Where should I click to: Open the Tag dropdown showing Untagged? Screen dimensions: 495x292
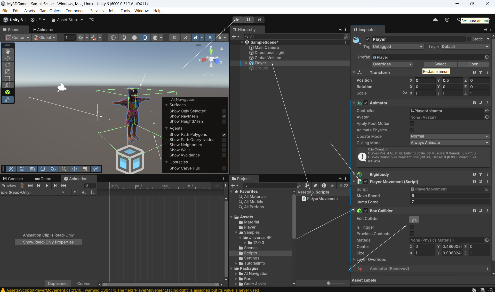(x=397, y=47)
